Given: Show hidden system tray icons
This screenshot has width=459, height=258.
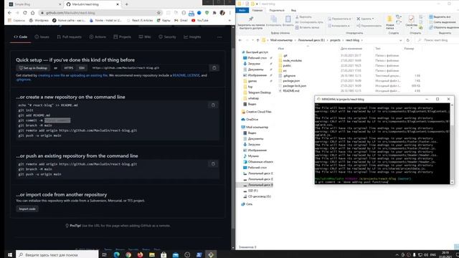Looking at the screenshot, I should click(397, 255).
